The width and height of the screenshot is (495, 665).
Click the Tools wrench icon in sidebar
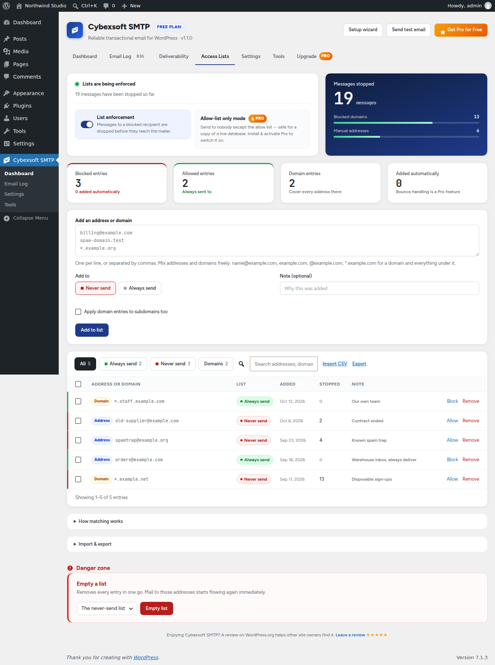click(7, 131)
